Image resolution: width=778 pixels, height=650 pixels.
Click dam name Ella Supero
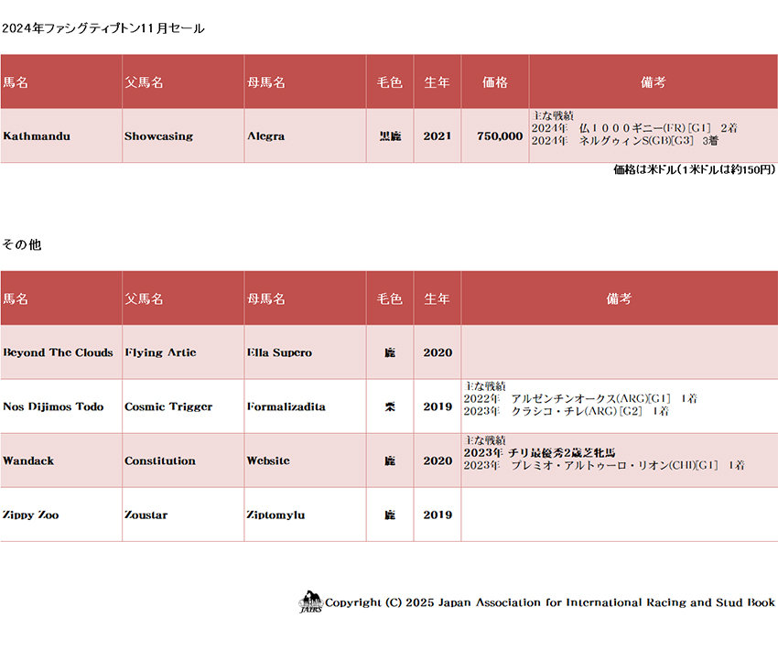(x=279, y=352)
